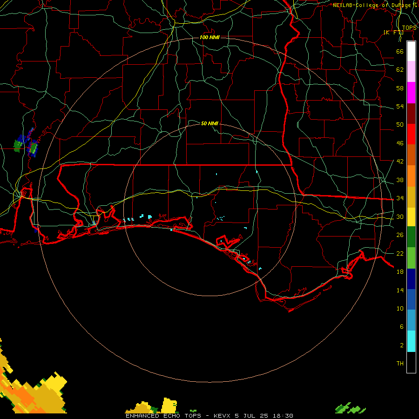The width and height of the screenshot is (419, 419).
Task: Click the bright red 46-50 kft swatch
Action: coord(411,134)
